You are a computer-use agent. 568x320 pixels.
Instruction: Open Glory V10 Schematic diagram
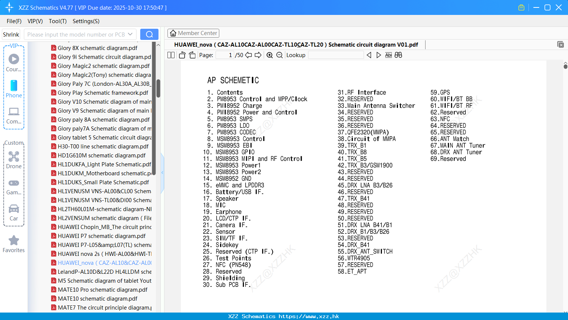[101, 101]
